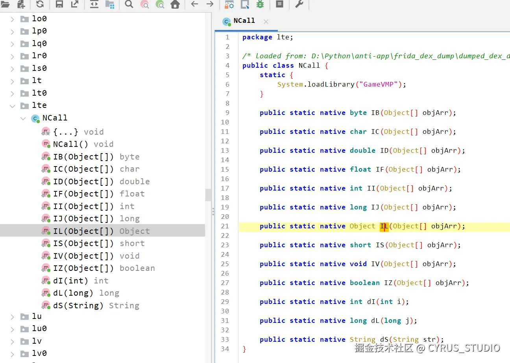Click the Save all floppy disk icon

click(x=59, y=4)
